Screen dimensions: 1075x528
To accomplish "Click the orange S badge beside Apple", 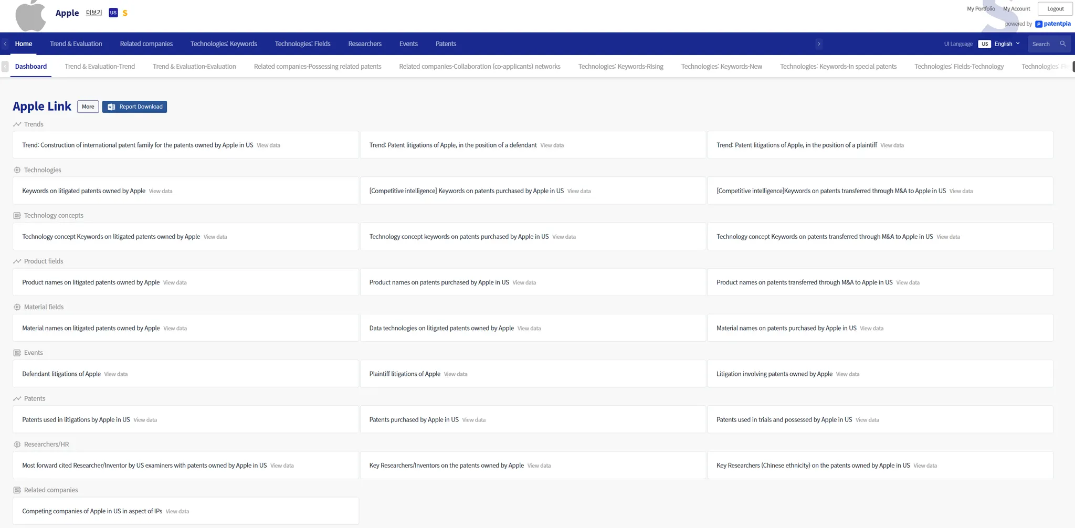I will 125,13.
